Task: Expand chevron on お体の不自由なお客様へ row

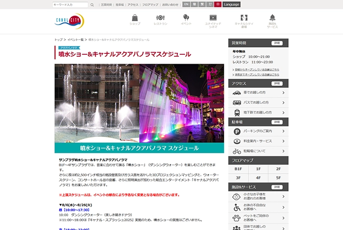Action: [284, 207]
